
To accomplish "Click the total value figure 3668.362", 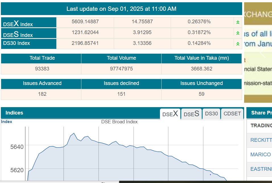I will pyautogui.click(x=201, y=69).
